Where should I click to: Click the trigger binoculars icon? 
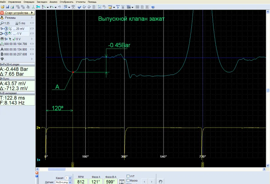click(2, 39)
